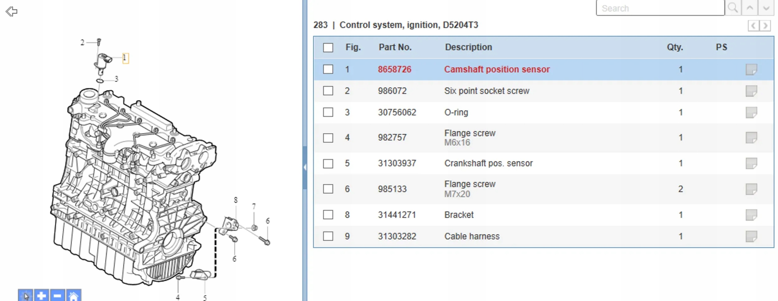The height and width of the screenshot is (301, 778).
Task: Check the box for part 986072
Action: 328,91
